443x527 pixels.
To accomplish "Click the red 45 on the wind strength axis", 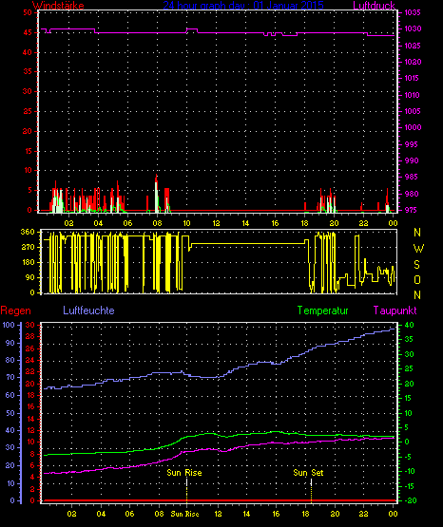I will click(28, 32).
